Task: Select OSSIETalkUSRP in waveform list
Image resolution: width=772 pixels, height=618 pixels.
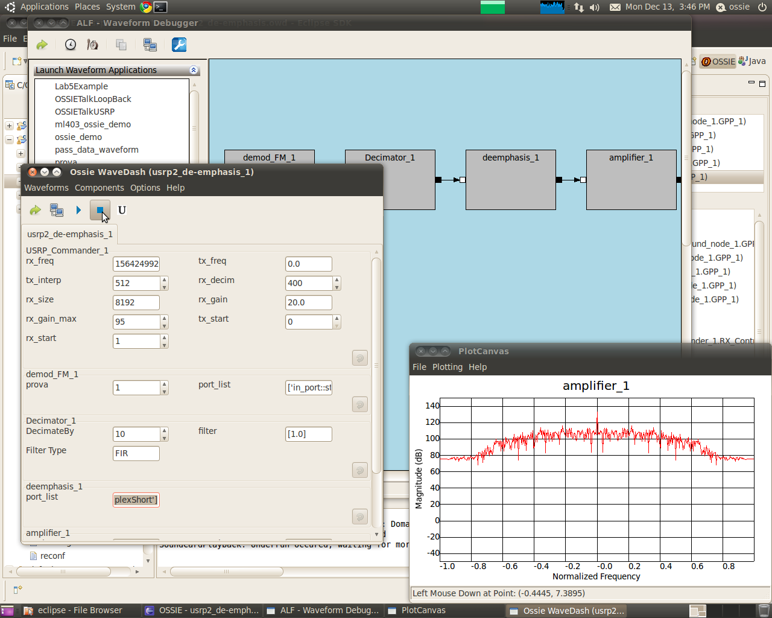Action: pos(84,112)
